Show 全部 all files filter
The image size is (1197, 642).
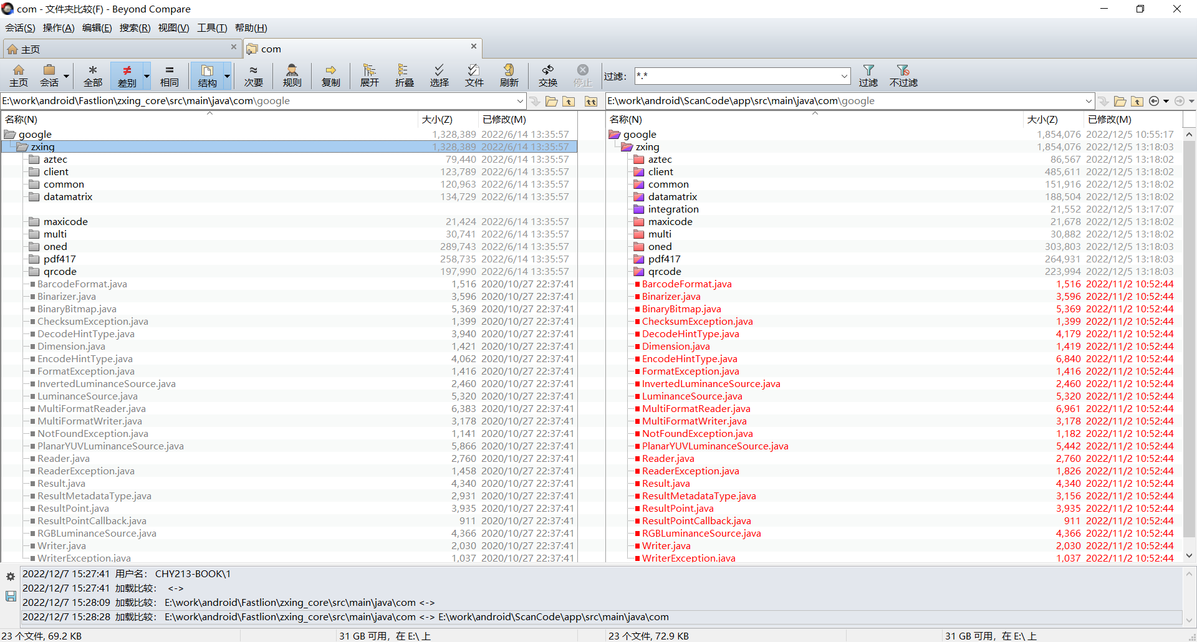tap(93, 75)
